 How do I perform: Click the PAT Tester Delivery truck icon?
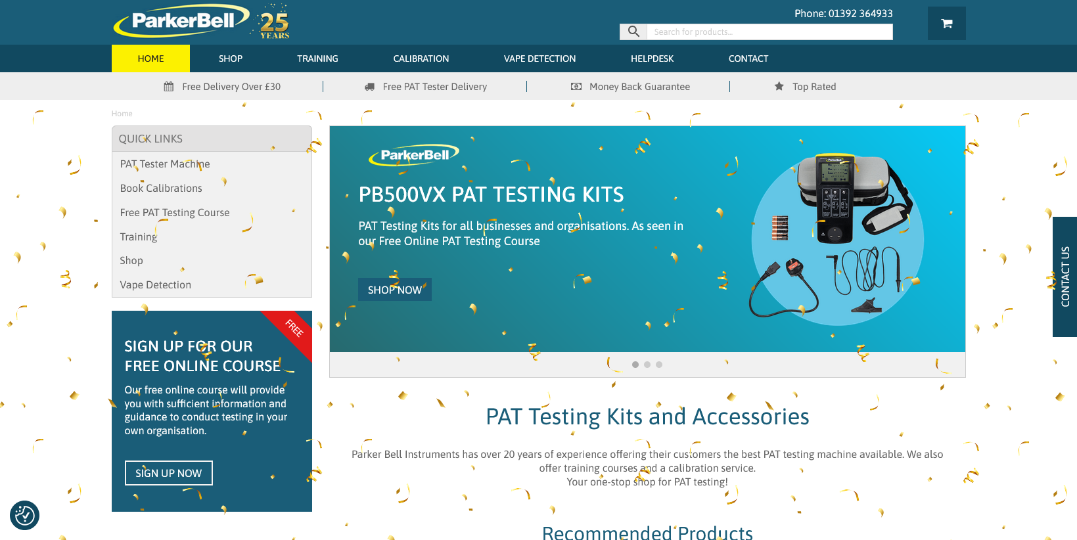[x=369, y=87]
